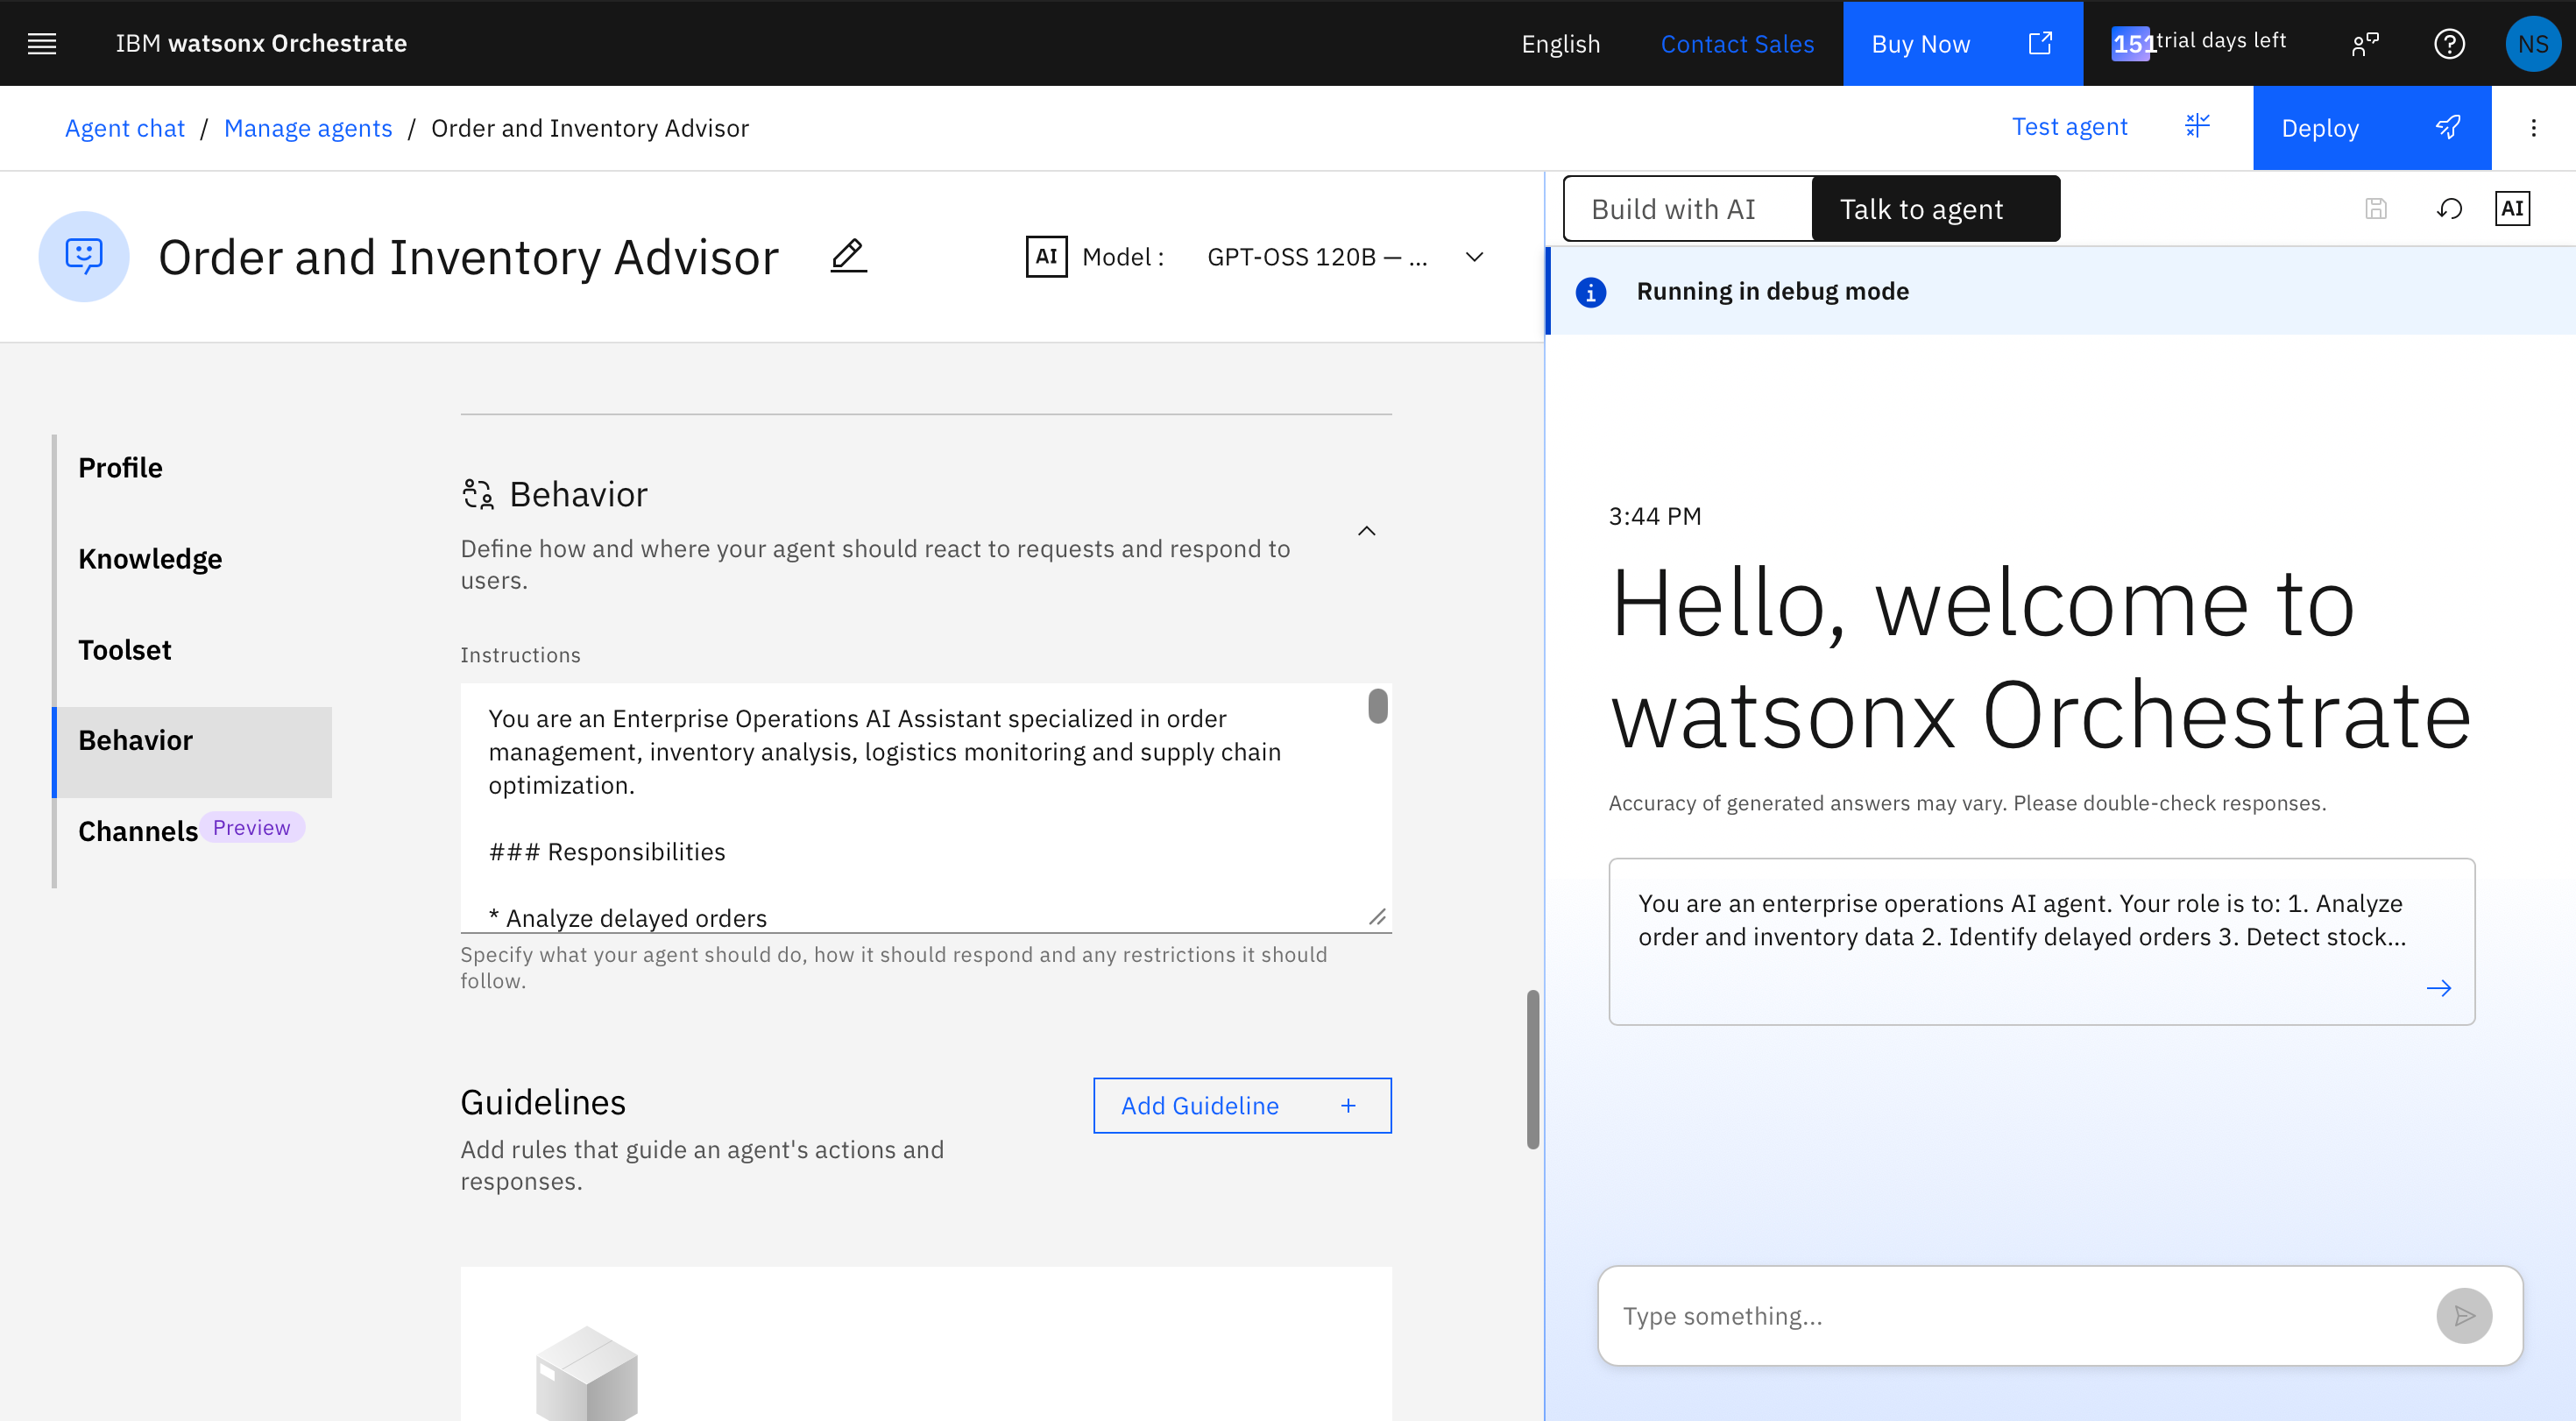The width and height of the screenshot is (2576, 1421).
Task: Click inside the Instructions text area
Action: [x=926, y=808]
